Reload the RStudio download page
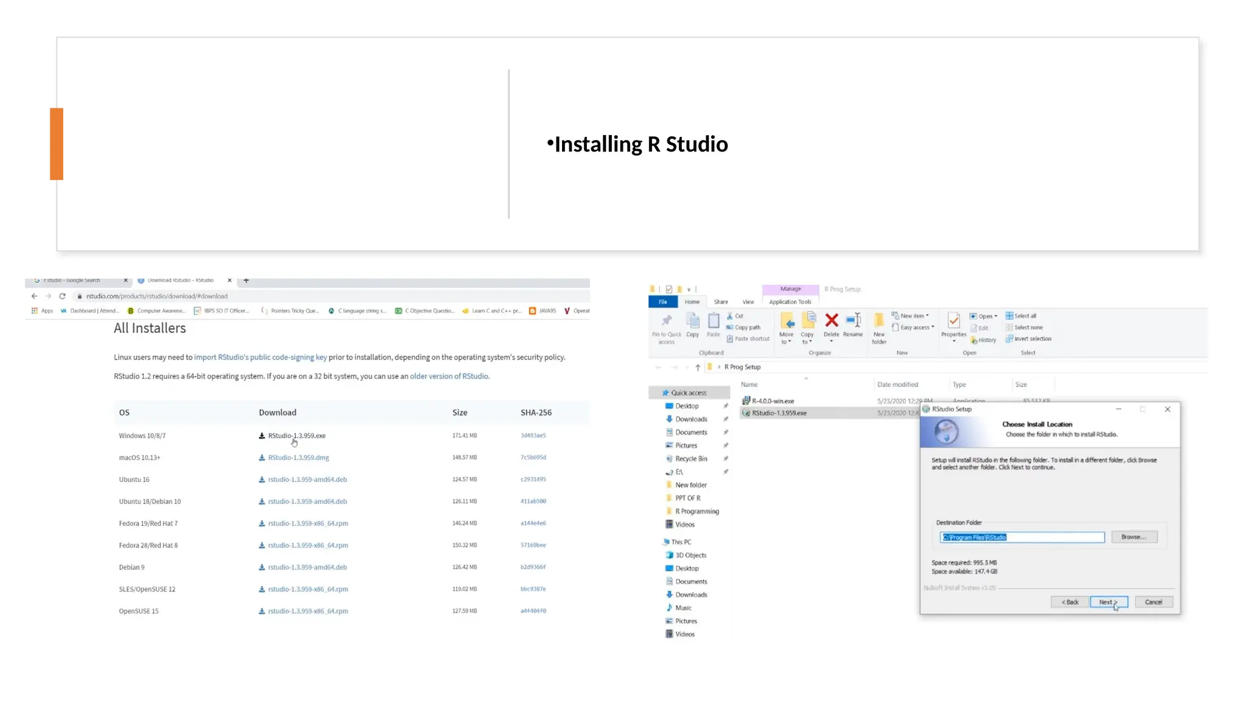 (x=62, y=296)
